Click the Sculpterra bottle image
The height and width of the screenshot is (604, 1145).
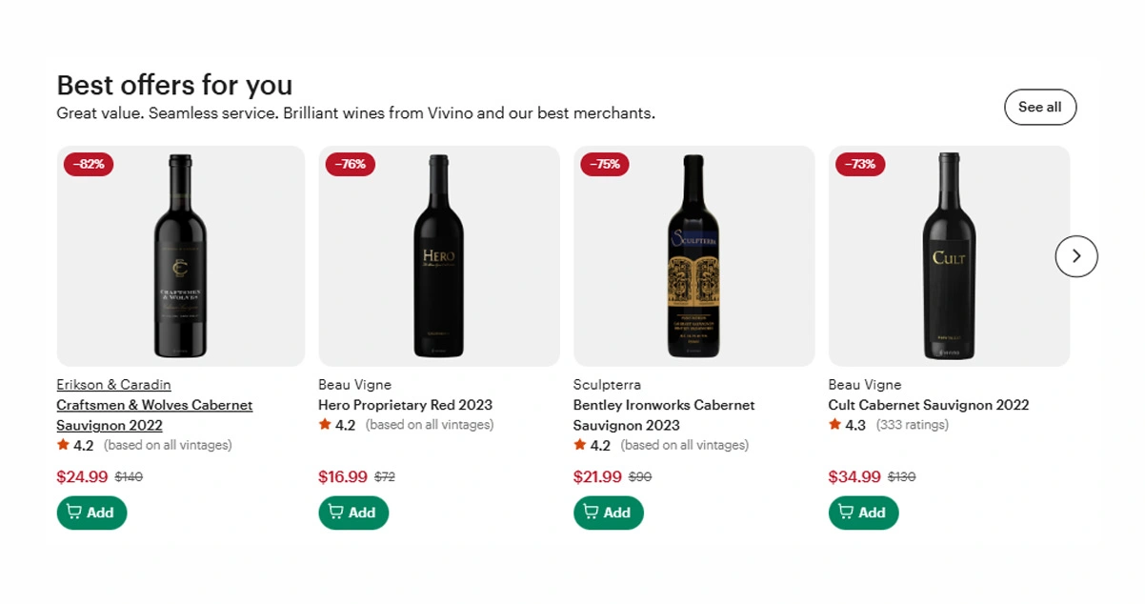coord(693,255)
